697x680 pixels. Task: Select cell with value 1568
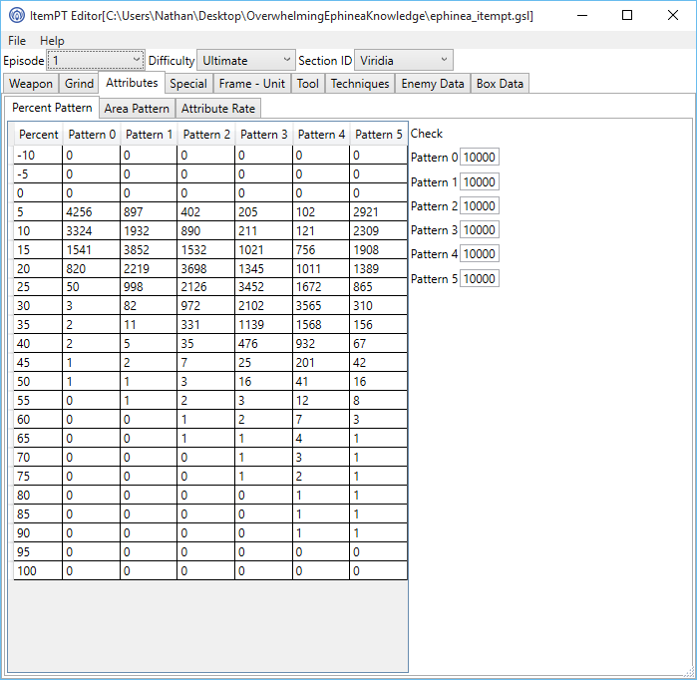pos(321,325)
